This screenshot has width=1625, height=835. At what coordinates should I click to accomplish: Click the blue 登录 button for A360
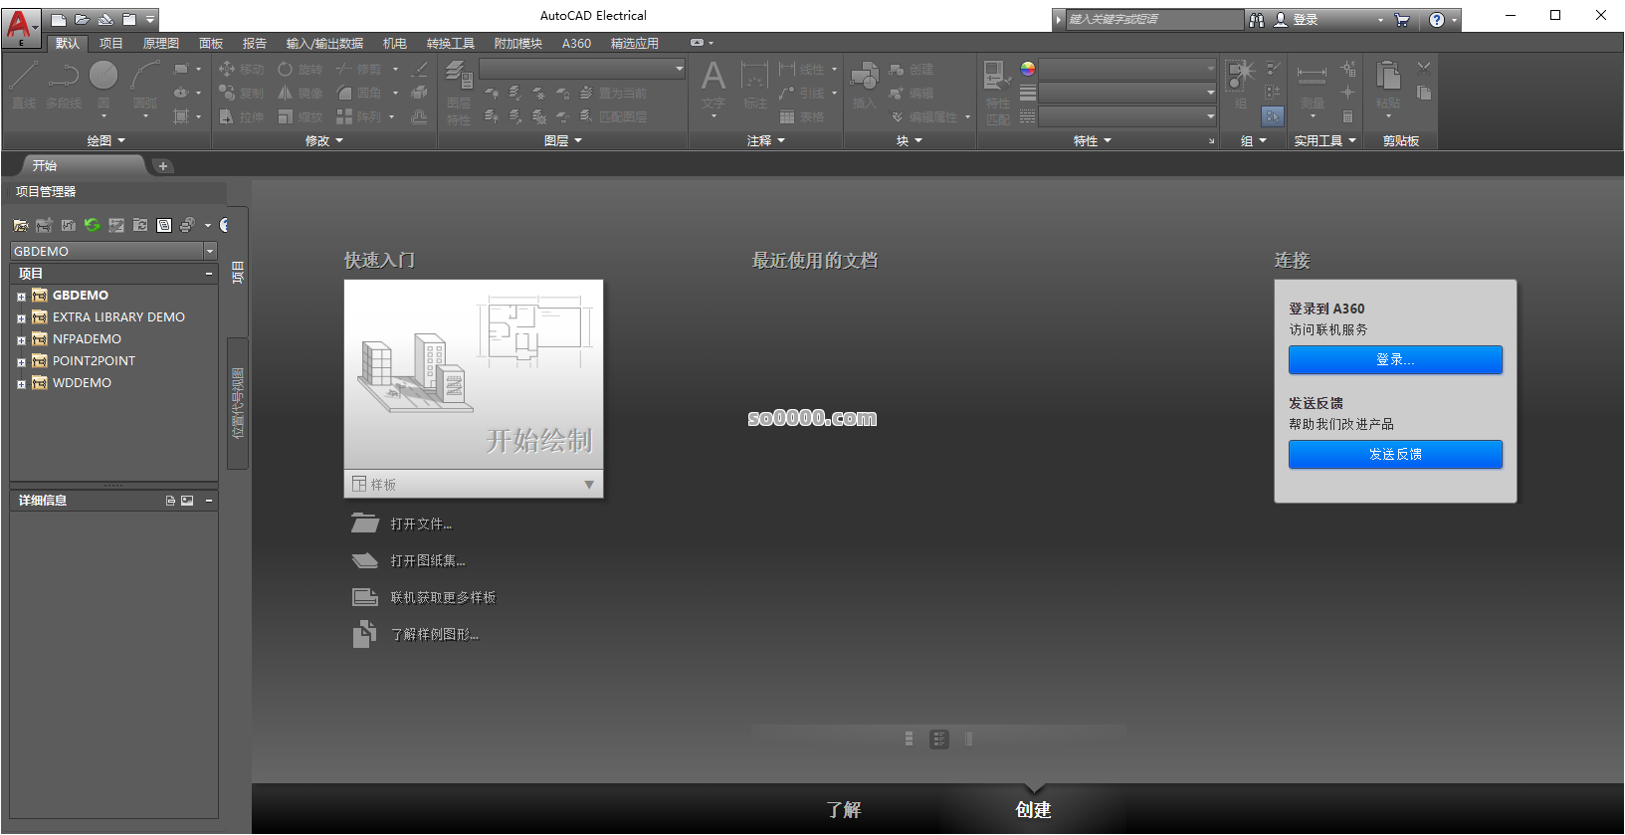click(x=1395, y=360)
